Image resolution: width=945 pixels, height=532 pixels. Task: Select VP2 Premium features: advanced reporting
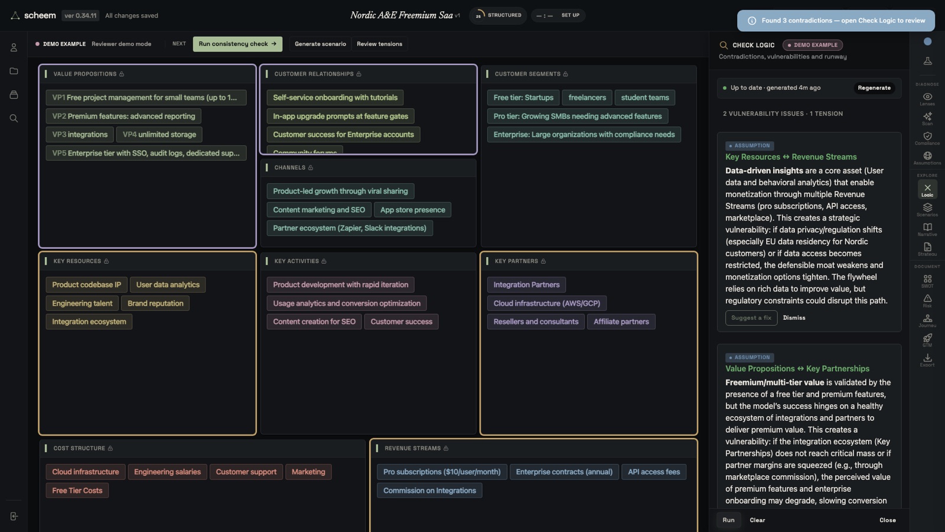coord(123,116)
